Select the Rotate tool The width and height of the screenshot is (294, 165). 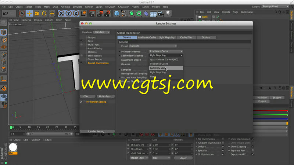(x=44, y=13)
